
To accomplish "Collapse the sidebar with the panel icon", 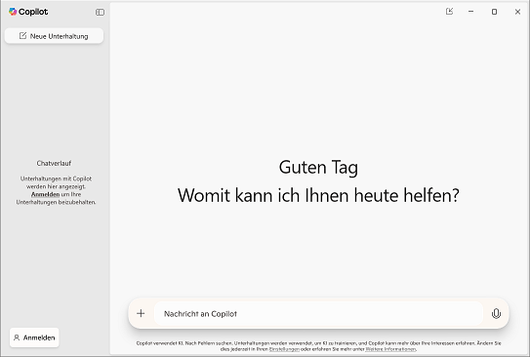I will 100,12.
